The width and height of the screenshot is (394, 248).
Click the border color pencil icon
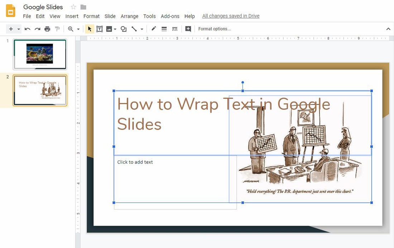point(154,29)
